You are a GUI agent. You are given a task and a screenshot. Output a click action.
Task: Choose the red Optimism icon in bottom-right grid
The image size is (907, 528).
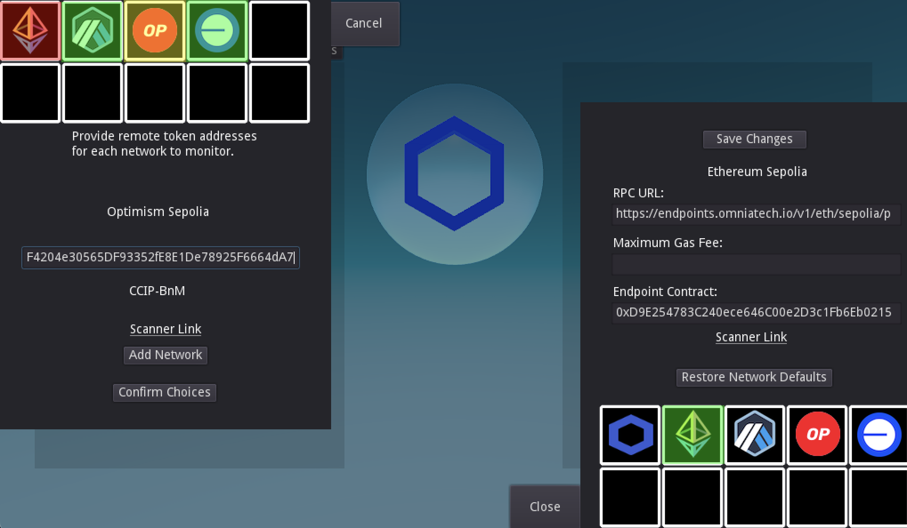[x=817, y=435]
